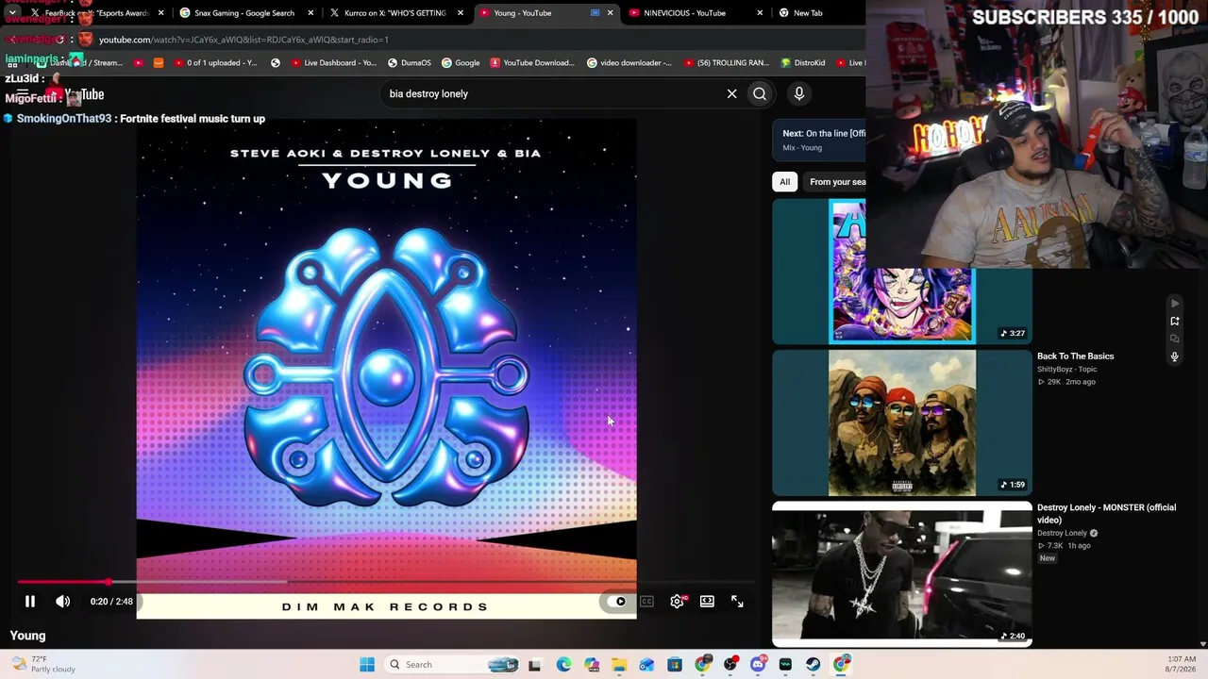Open the Windows Start menu

367,665
